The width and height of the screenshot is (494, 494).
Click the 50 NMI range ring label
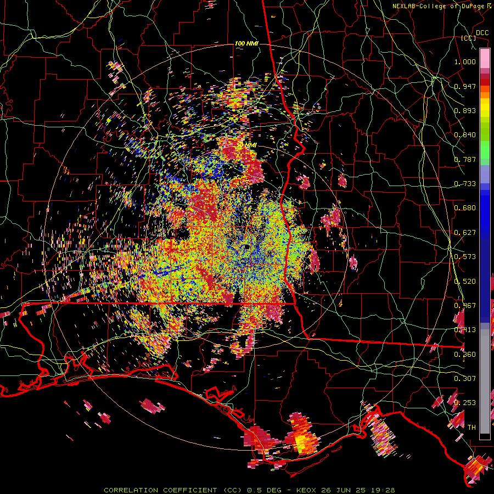tap(247, 145)
